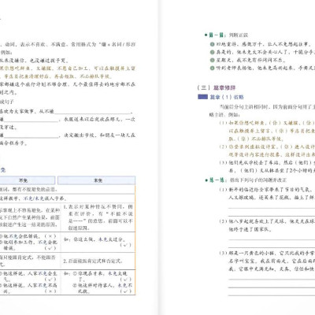
Task: Click the subheading "篇章 (1) 省略"
Action: [x=227, y=97]
